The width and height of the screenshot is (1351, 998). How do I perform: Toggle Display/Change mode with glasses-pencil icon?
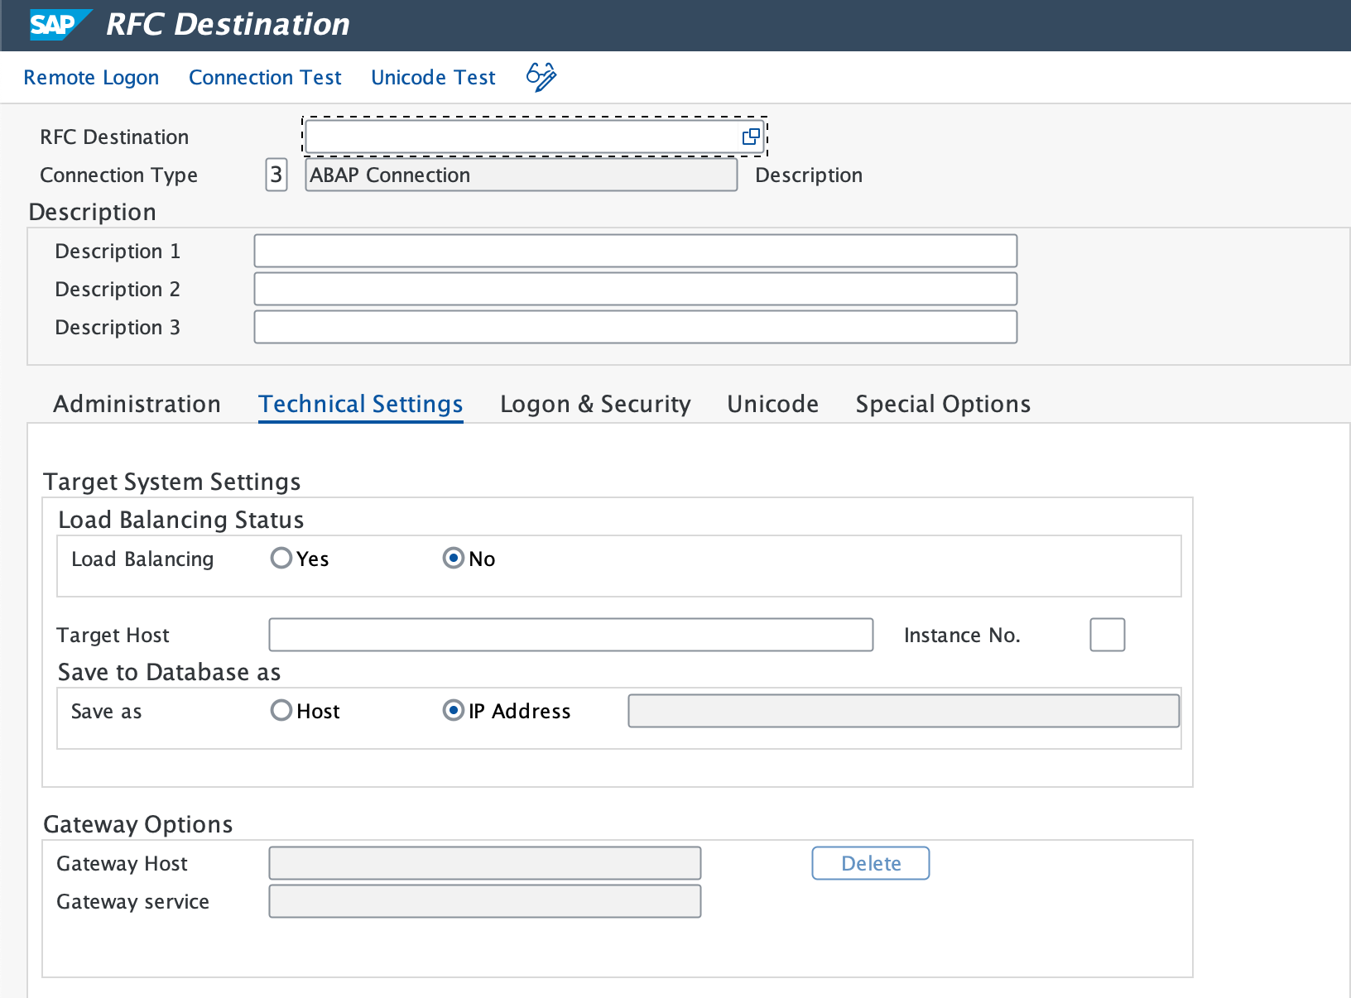pos(540,76)
